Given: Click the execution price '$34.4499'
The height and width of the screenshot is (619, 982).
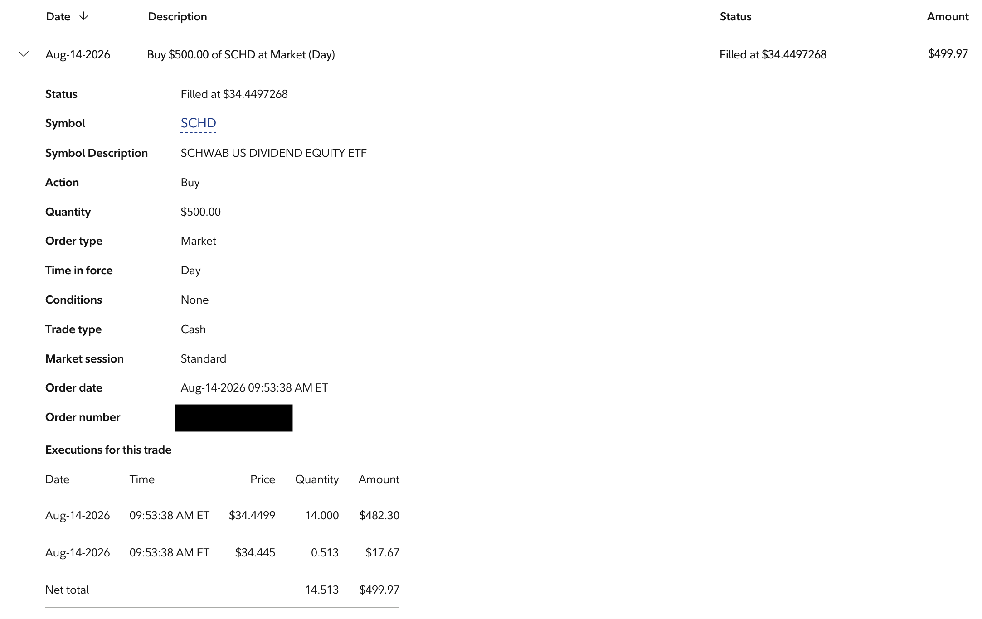Looking at the screenshot, I should point(252,516).
